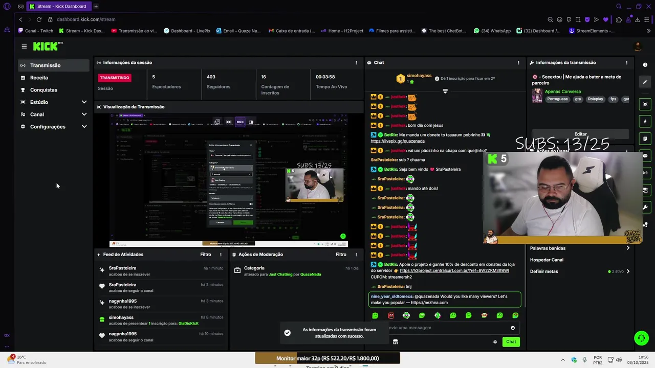
Task: Click the stream preview icon in right sidebar
Action: (645, 104)
